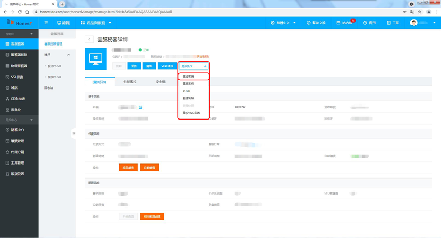Open 賬號設置 in the sidebar
441x238 pixels.
coord(19,174)
